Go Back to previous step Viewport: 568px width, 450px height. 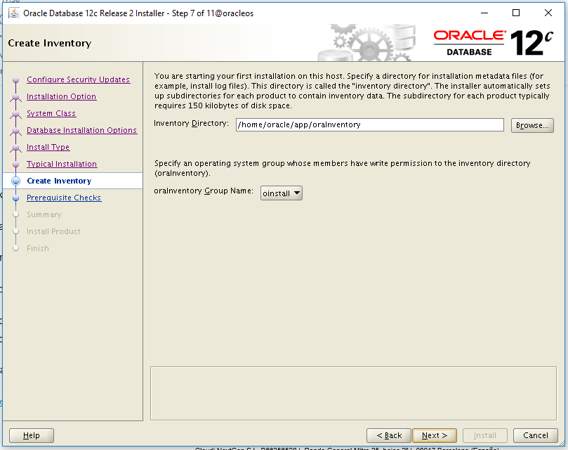click(x=389, y=435)
